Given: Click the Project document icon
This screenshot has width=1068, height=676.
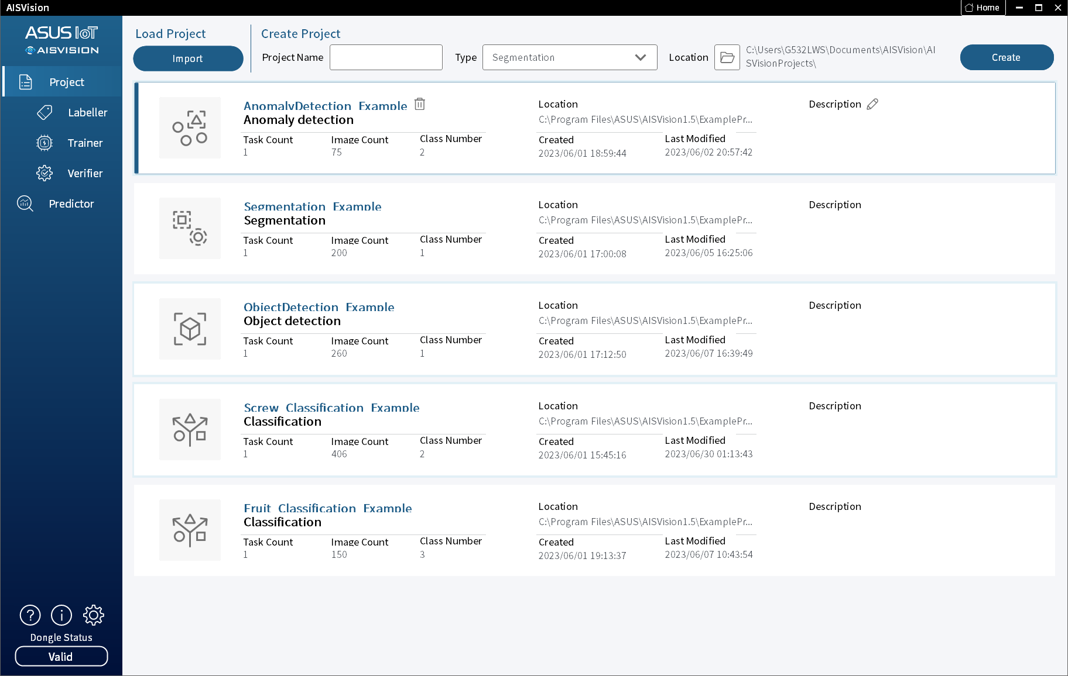Looking at the screenshot, I should (25, 82).
